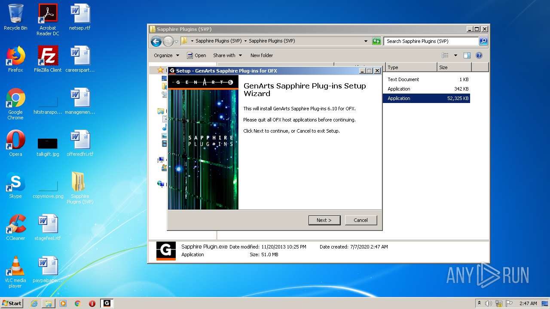Select offeredfri.rtf on the desktop
Screen dimensions: 550x309
pos(80,143)
